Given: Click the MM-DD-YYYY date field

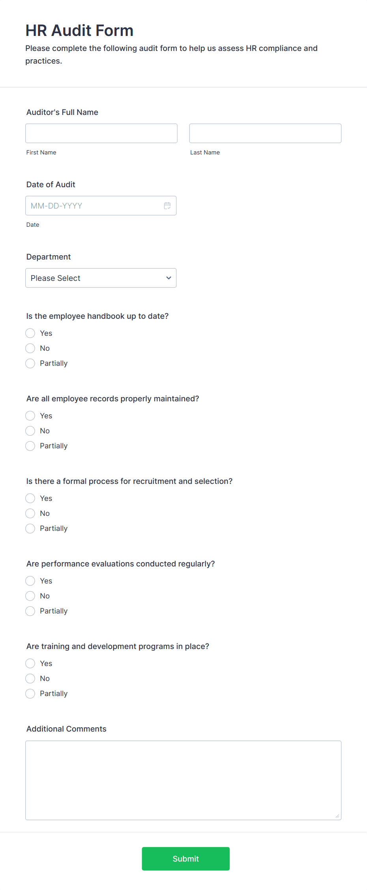Looking at the screenshot, I should (95, 205).
